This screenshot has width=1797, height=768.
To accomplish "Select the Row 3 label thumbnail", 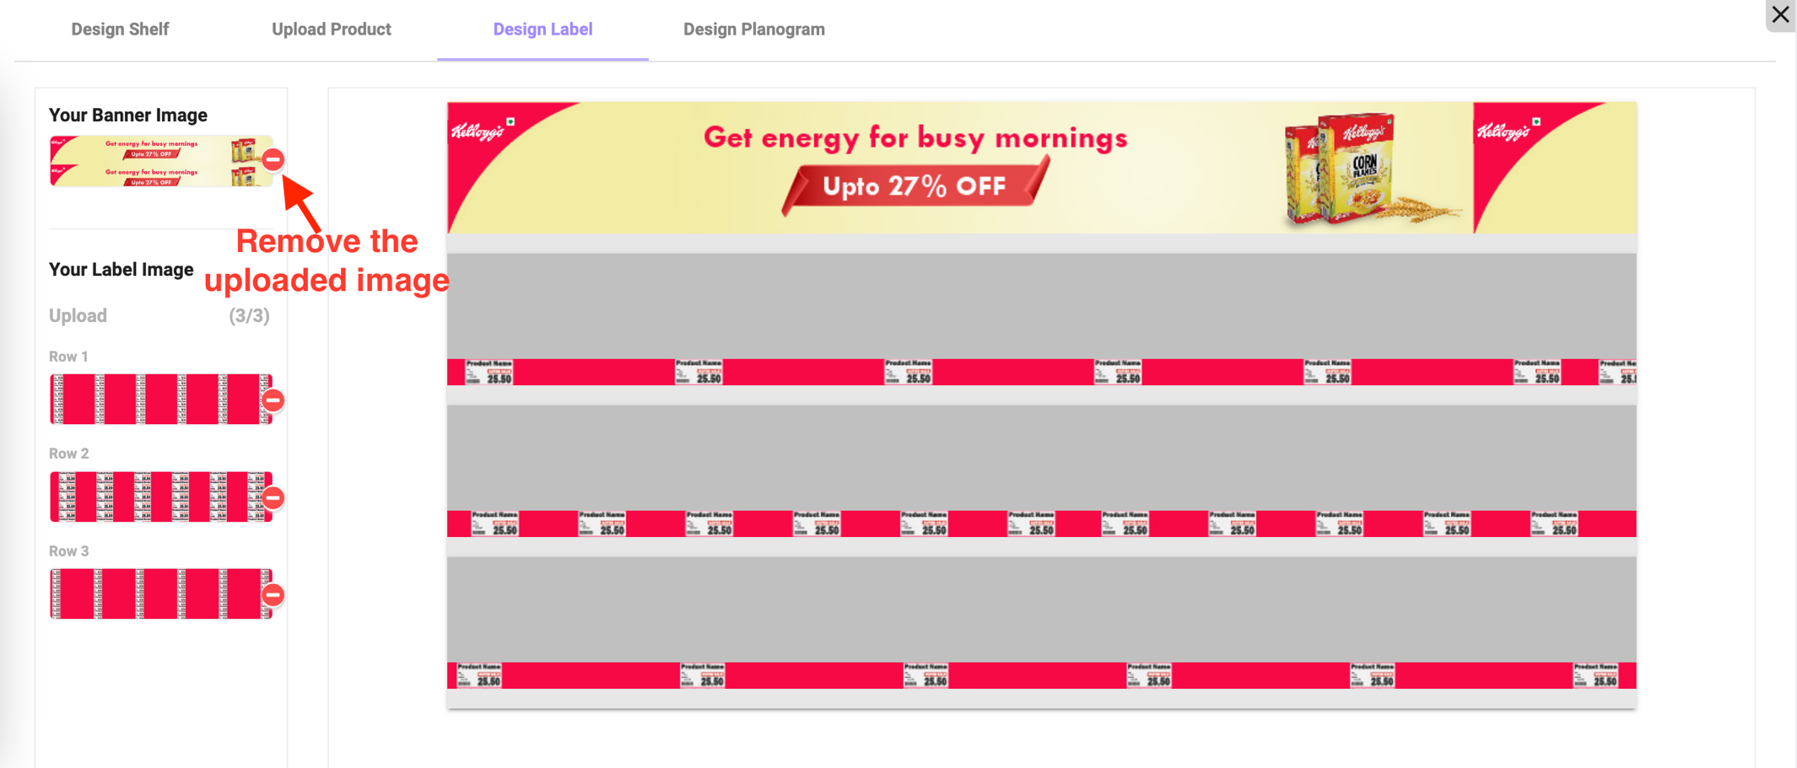I will click(160, 593).
